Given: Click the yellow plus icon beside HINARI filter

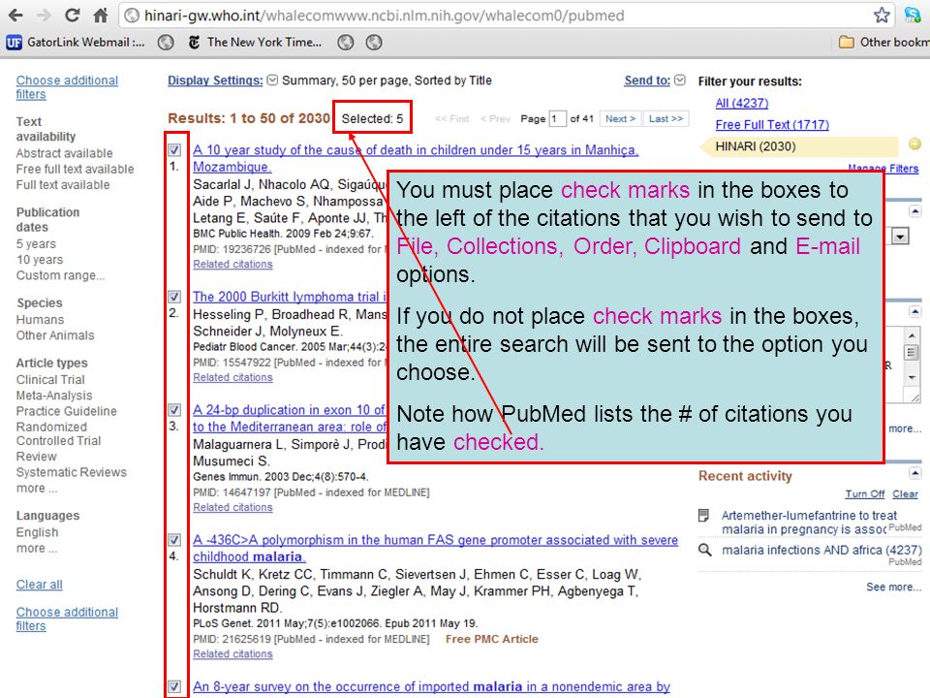Looking at the screenshot, I should click(915, 143).
